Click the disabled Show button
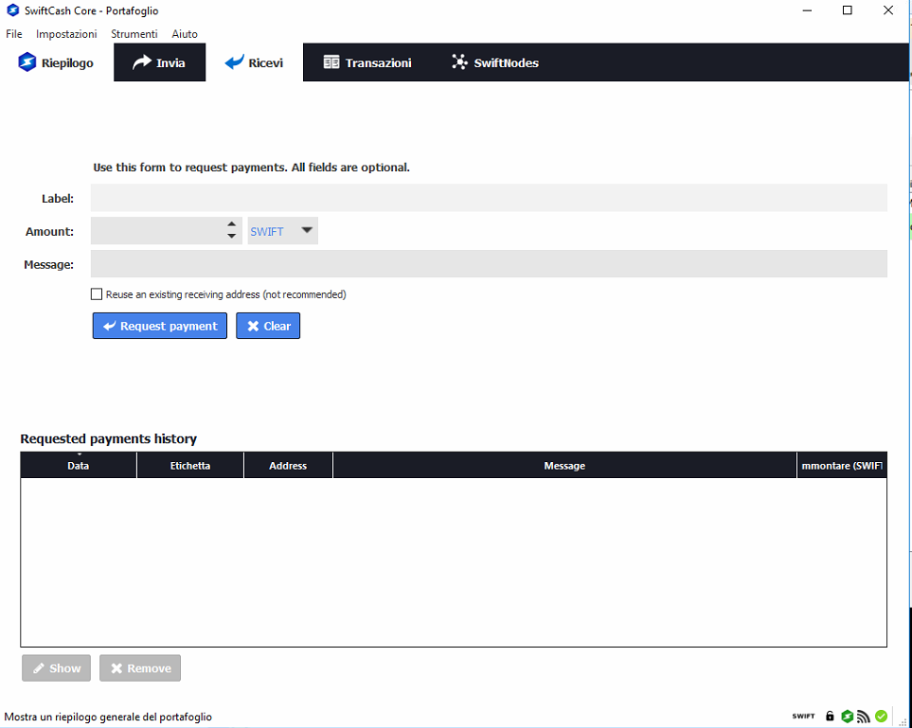This screenshot has height=728, width=912. (57, 668)
